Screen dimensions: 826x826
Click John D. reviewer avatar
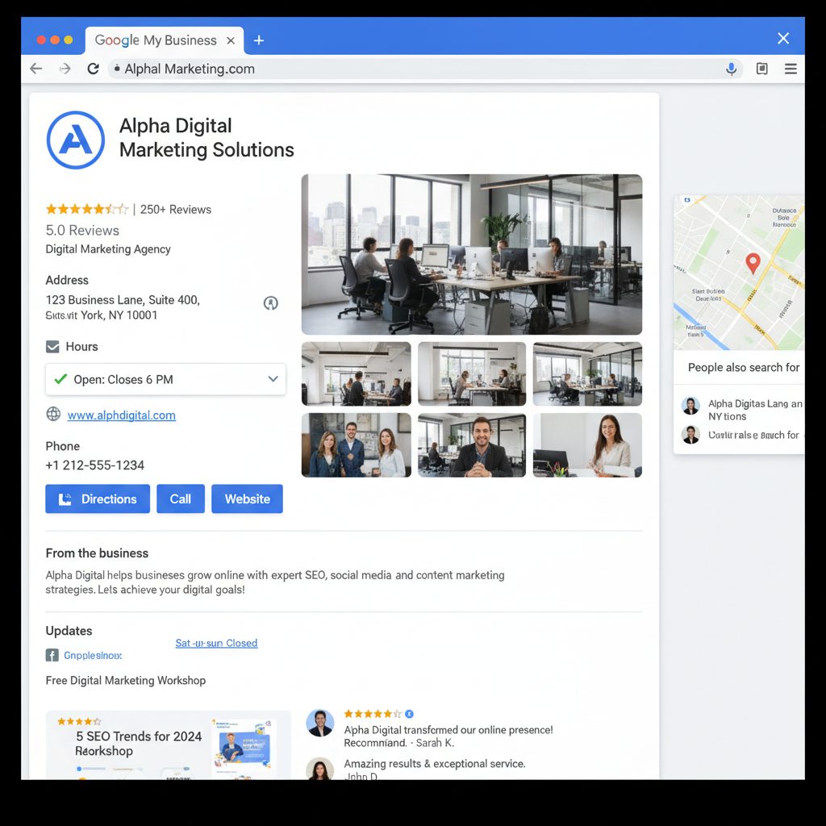(320, 769)
